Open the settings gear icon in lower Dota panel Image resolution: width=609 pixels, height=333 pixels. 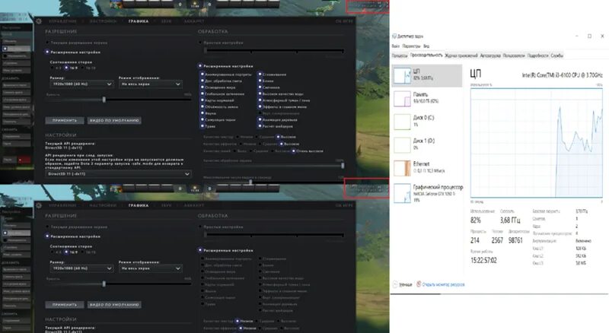tap(39, 205)
